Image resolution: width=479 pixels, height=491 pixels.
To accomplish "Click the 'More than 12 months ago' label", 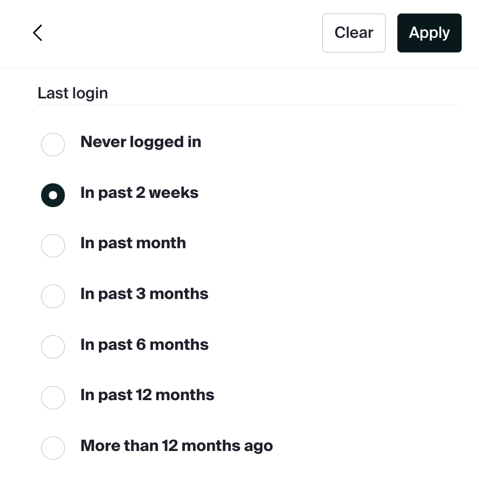I will [x=176, y=446].
